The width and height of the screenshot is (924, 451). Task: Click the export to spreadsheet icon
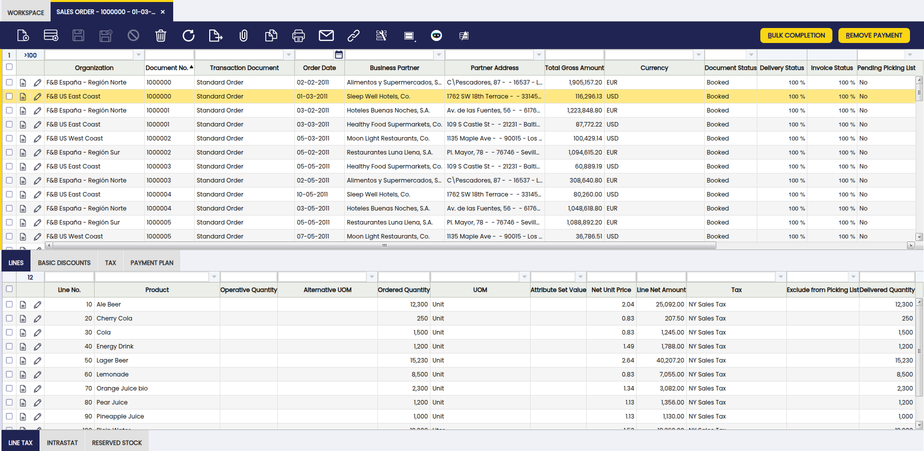click(x=216, y=35)
